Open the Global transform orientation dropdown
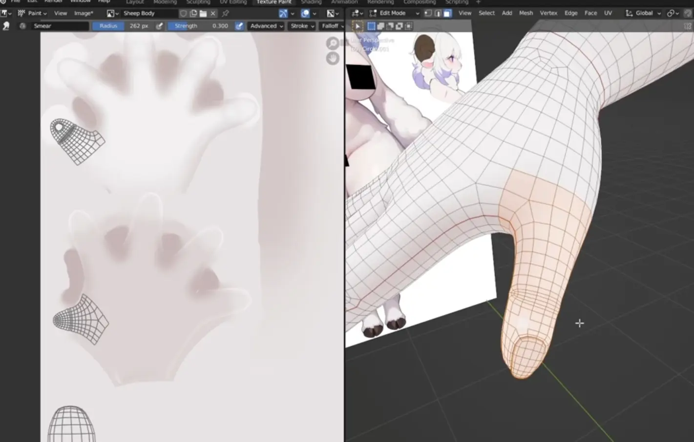Viewport: 694px width, 442px height. 643,13
